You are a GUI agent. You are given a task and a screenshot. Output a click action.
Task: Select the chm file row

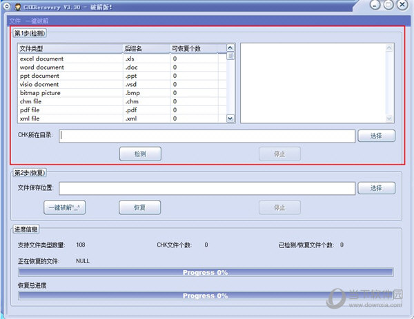point(122,101)
